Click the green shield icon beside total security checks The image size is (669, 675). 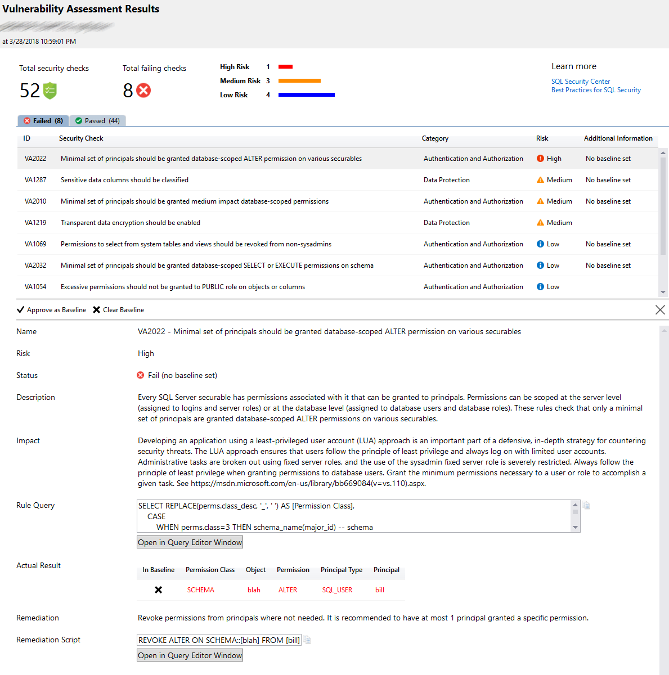[x=48, y=90]
